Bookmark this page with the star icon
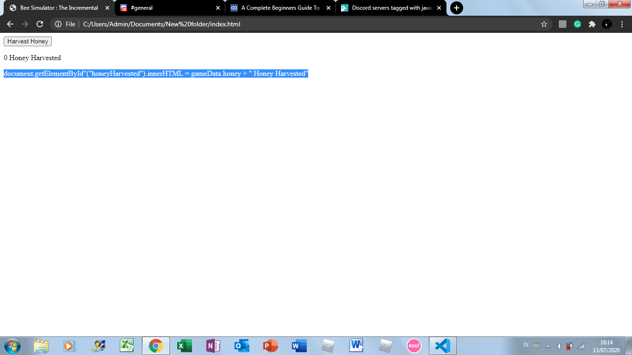 point(544,24)
